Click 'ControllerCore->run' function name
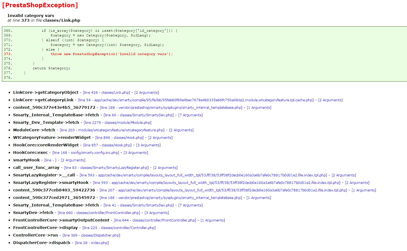The image size is (407, 251). [35, 235]
